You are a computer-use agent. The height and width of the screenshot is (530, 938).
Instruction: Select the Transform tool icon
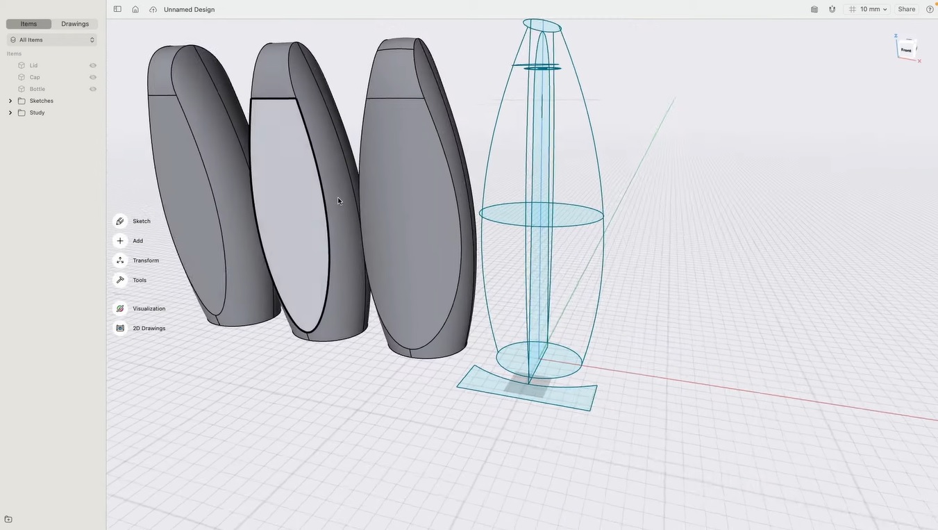121,260
